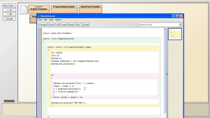Screen dimensions: 210x118
Task: Click the 'String x;' line
Action: tap(56, 58)
